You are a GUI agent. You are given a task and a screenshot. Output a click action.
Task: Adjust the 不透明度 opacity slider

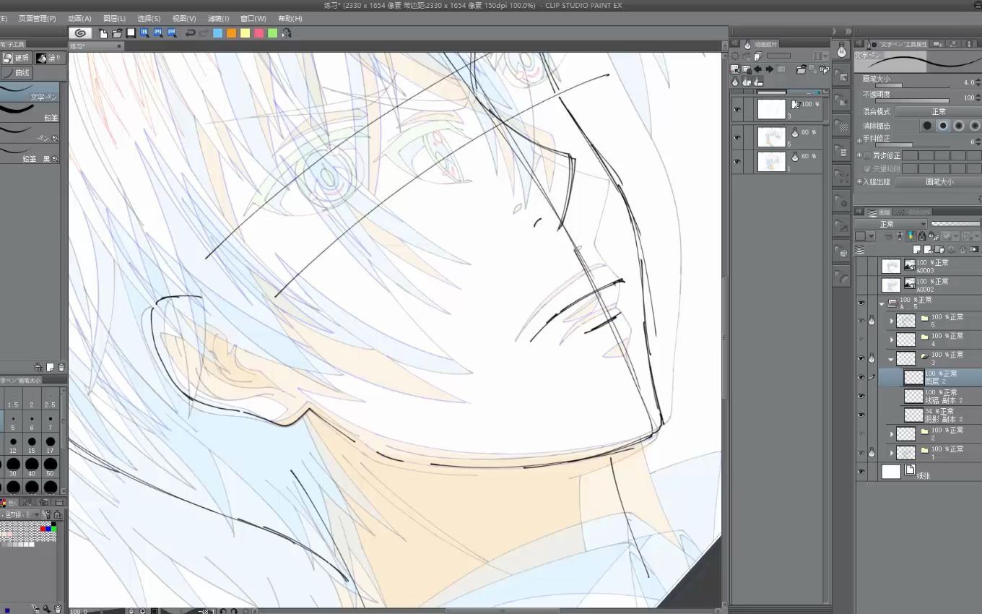pyautogui.click(x=913, y=100)
